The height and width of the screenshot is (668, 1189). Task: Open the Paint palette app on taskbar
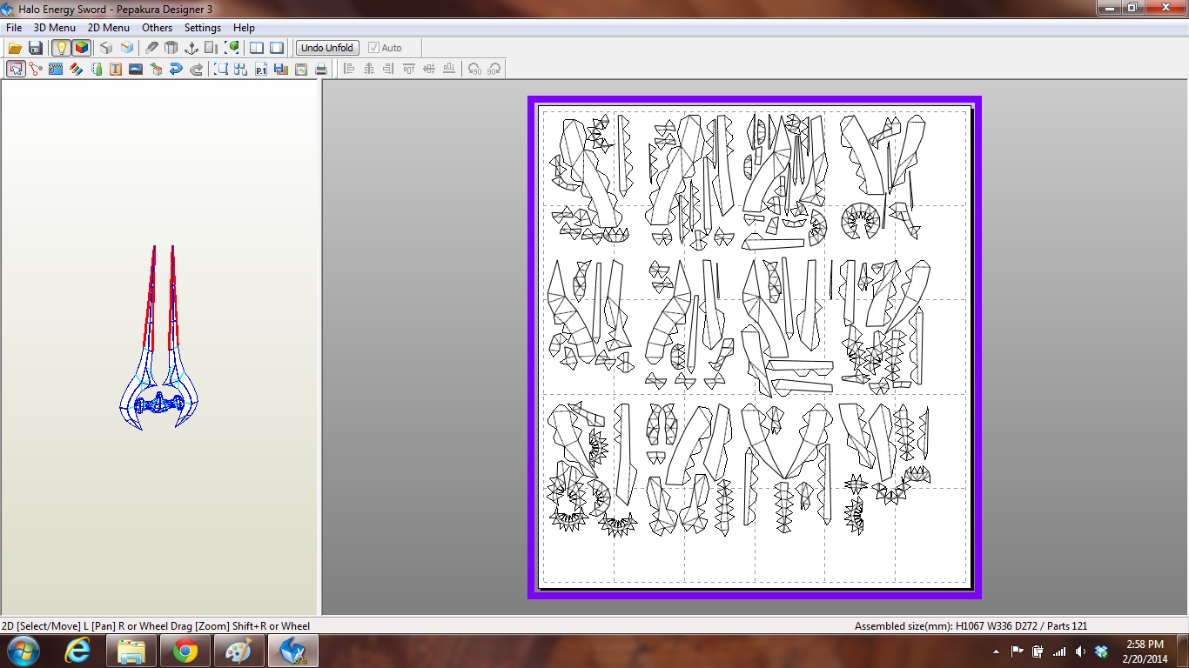coord(238,651)
